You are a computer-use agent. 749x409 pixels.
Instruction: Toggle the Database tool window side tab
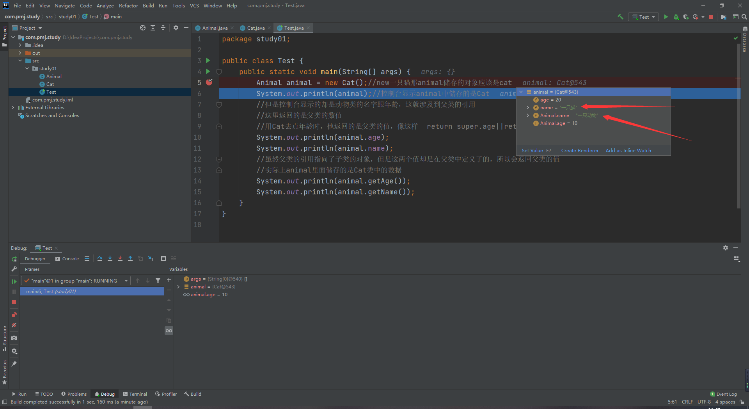(745, 39)
